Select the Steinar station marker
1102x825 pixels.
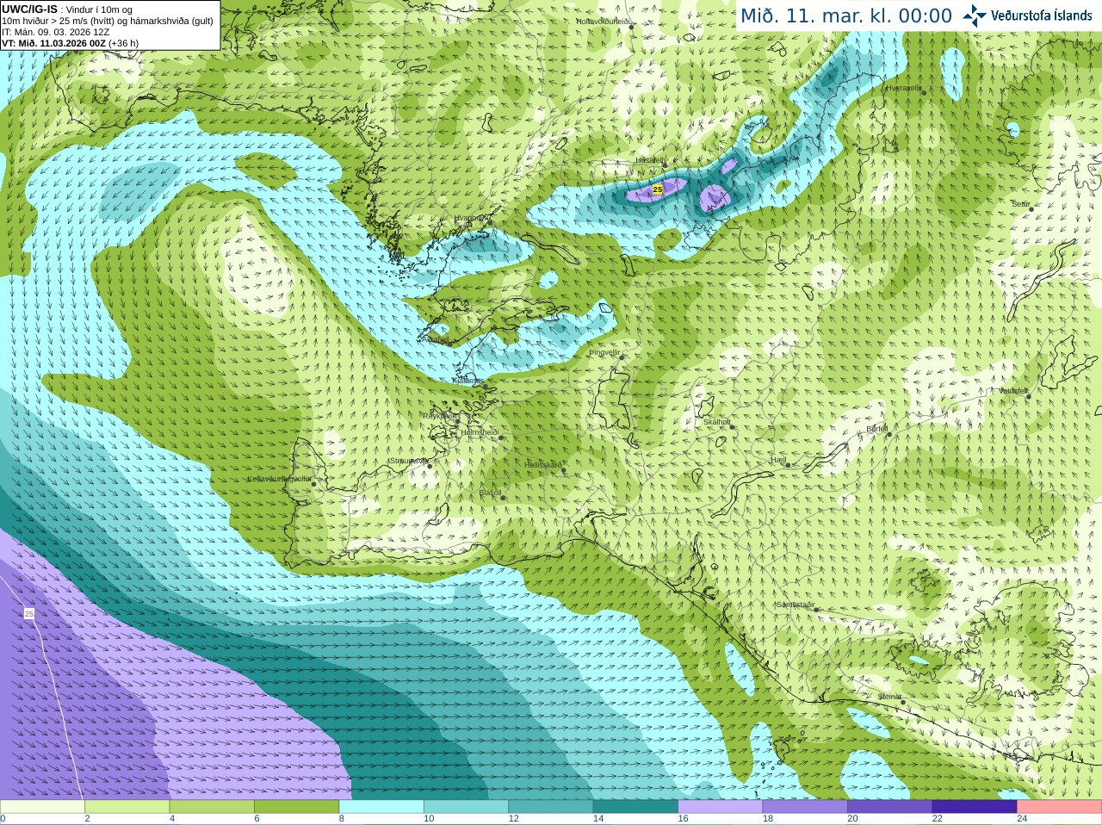click(x=903, y=702)
